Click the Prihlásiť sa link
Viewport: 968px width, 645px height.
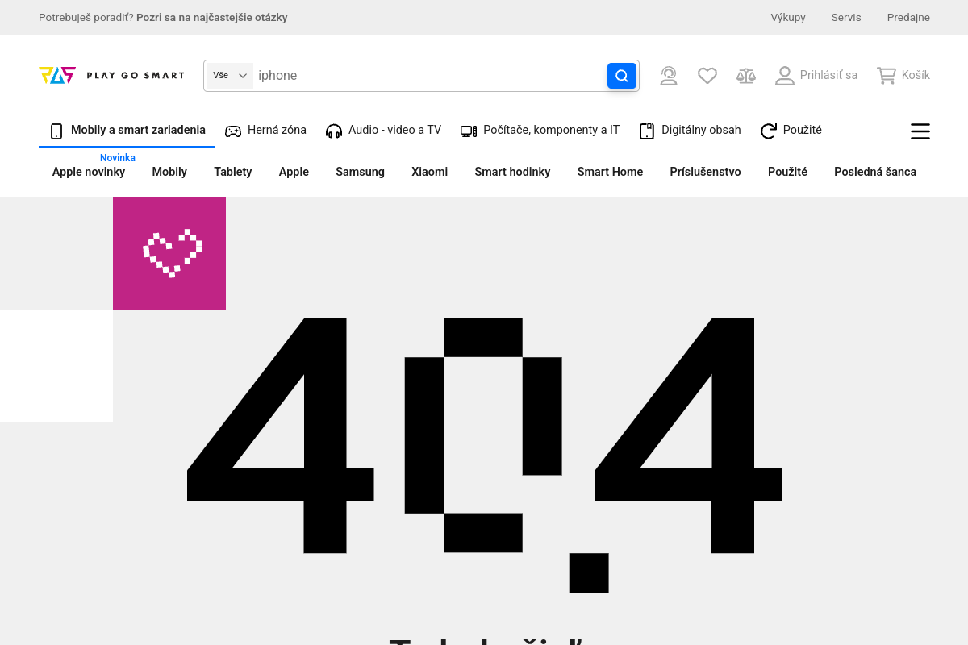828,76
